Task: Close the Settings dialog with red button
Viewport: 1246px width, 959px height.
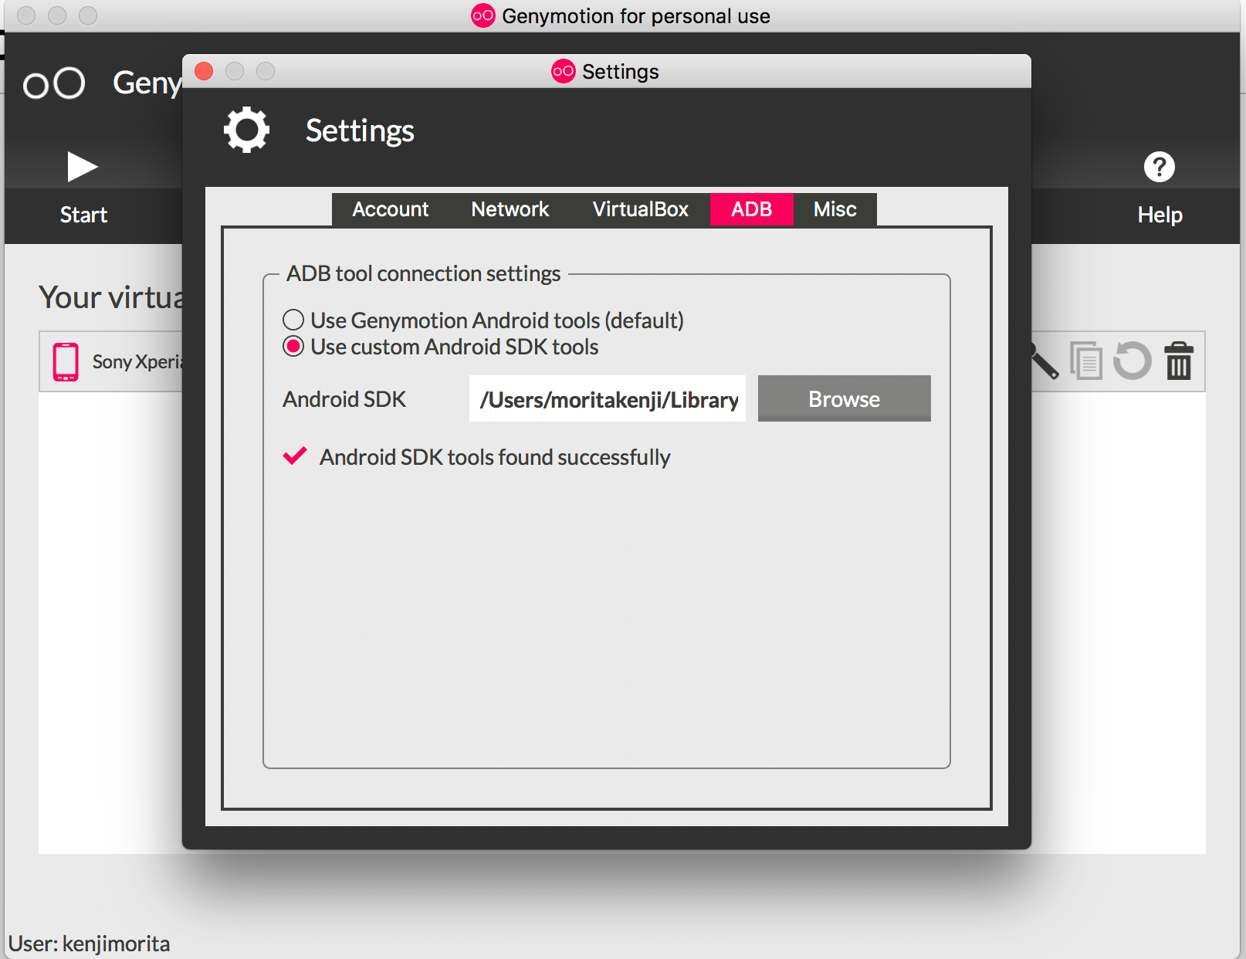Action: 204,71
